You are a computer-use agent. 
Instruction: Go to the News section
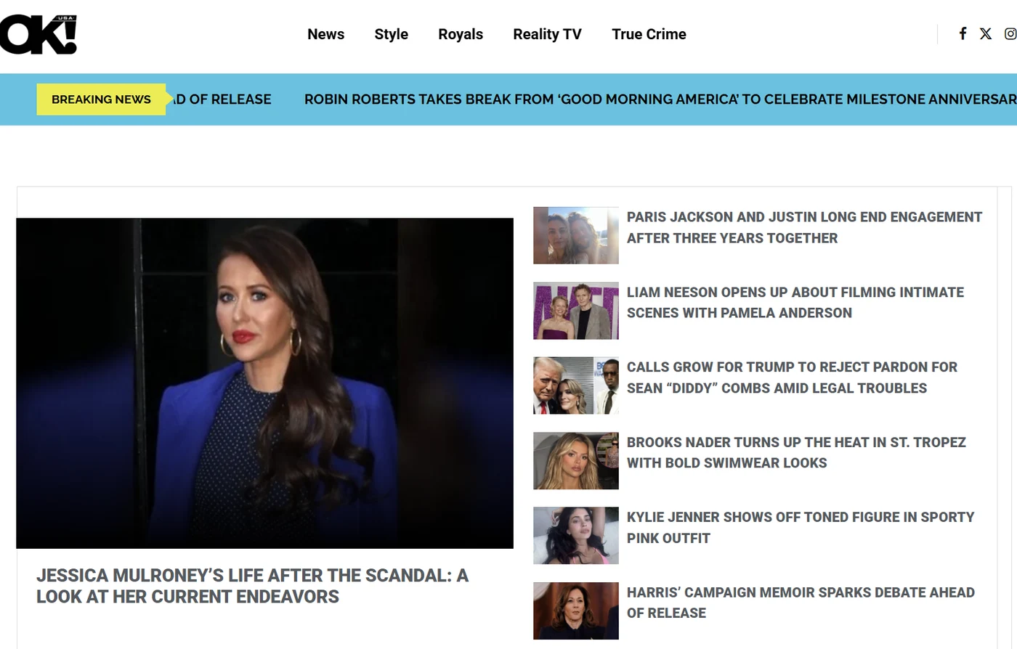coord(325,34)
